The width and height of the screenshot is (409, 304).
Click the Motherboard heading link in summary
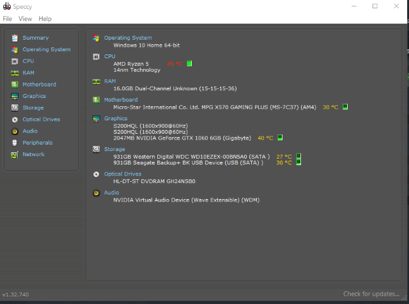pyautogui.click(x=121, y=100)
